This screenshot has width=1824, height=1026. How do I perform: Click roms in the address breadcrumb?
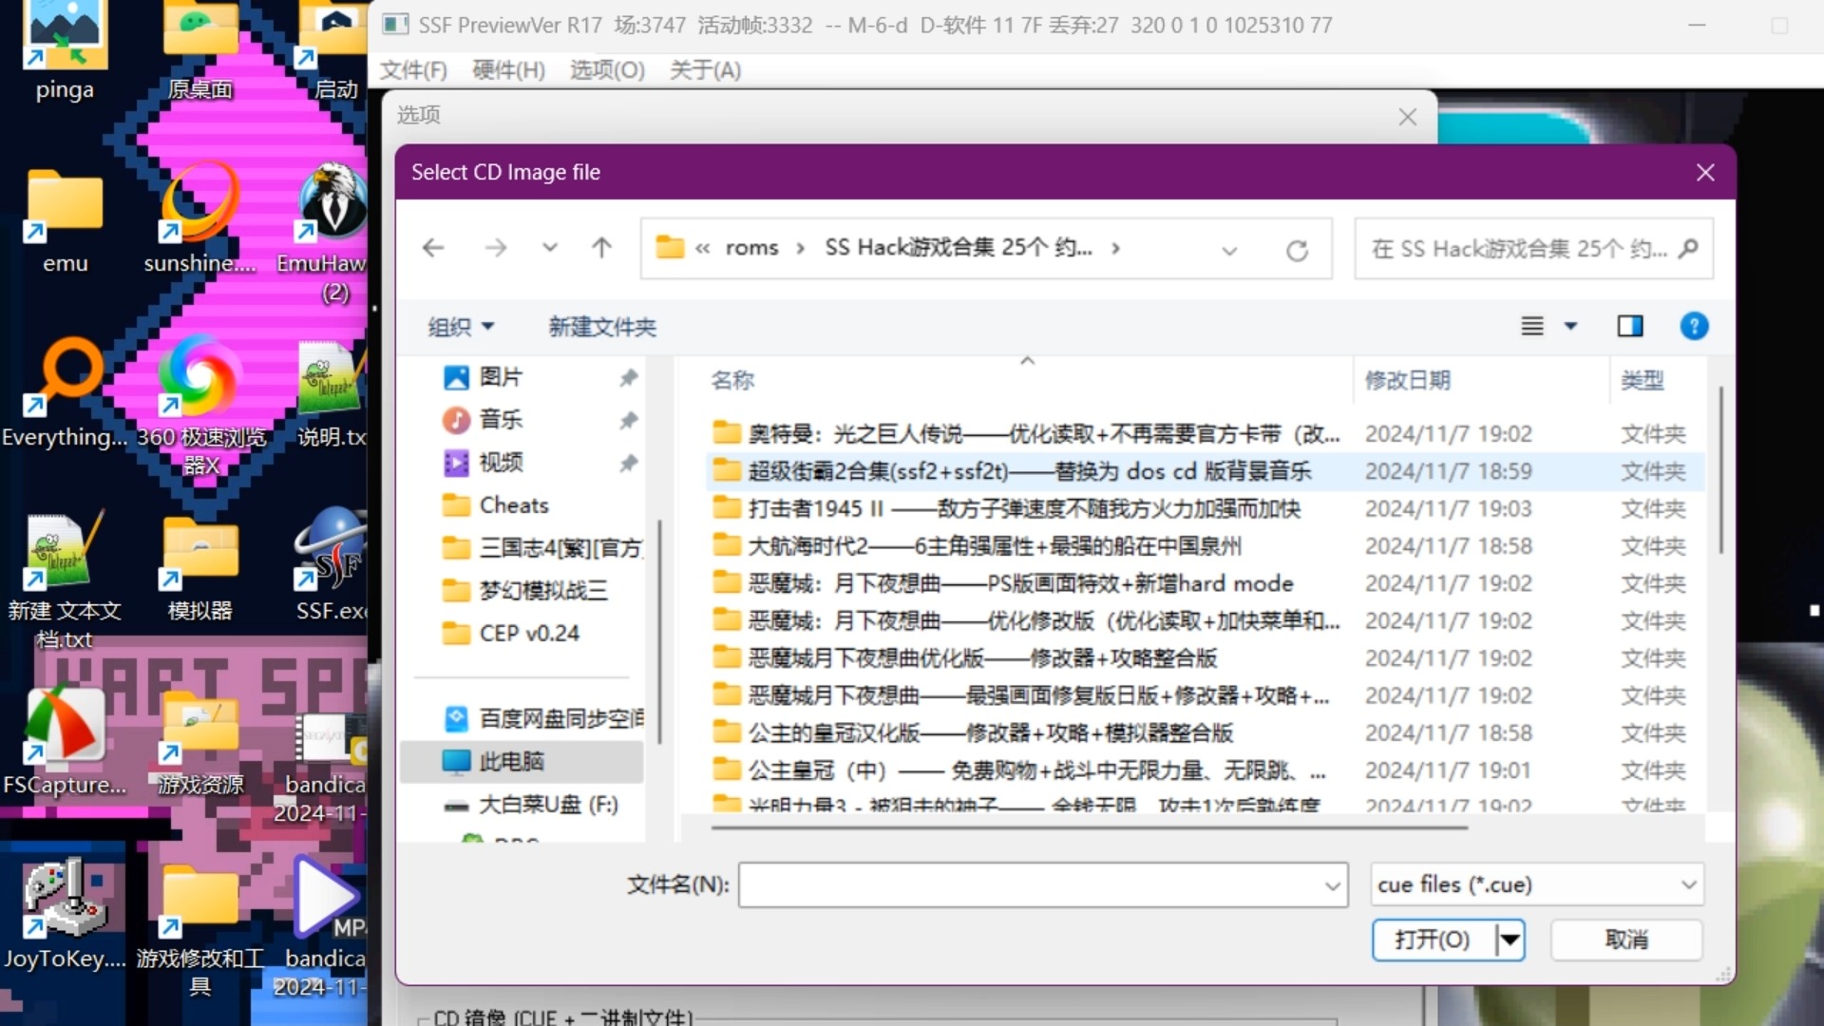[751, 248]
